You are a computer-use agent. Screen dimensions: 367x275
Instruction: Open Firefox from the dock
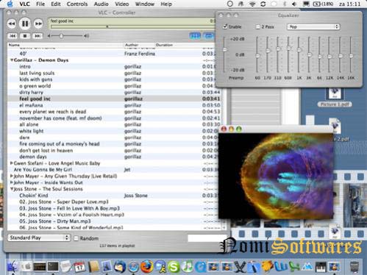(146, 266)
